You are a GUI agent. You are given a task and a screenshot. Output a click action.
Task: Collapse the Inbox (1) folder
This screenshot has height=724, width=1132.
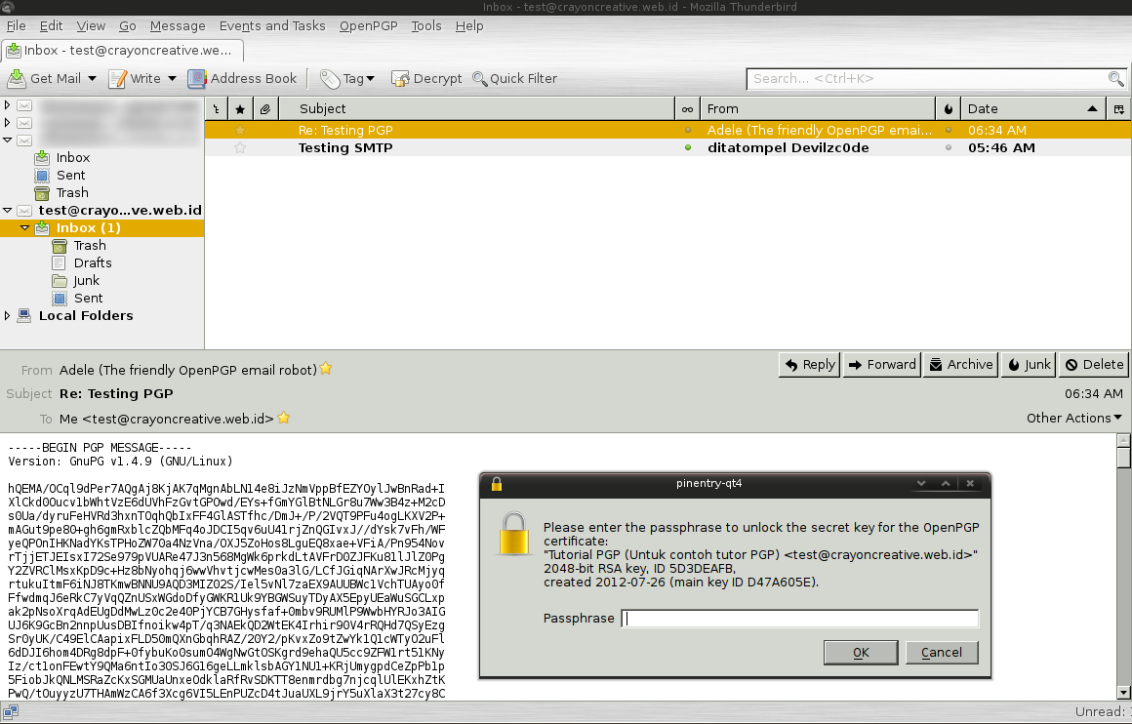(24, 228)
